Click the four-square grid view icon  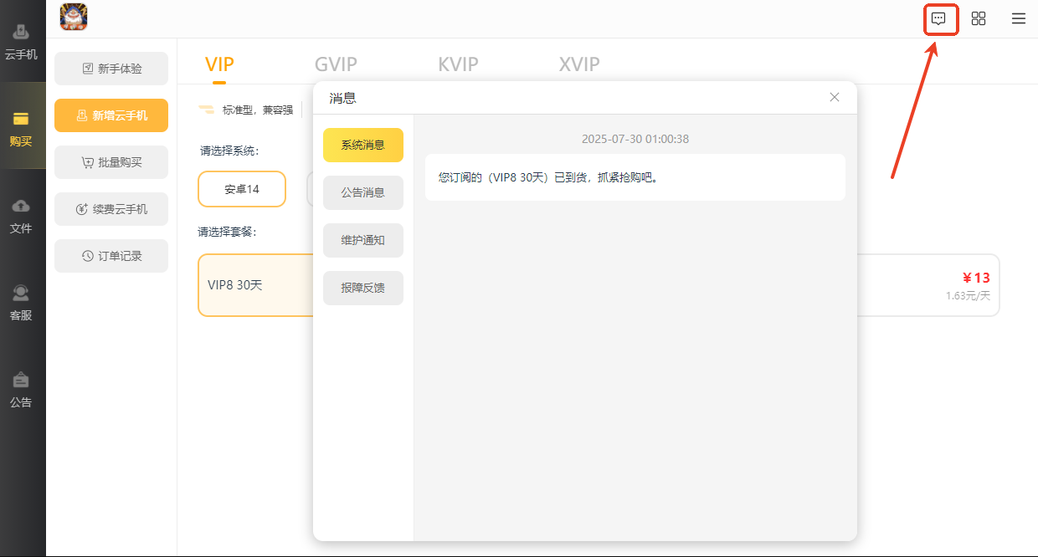(x=978, y=18)
